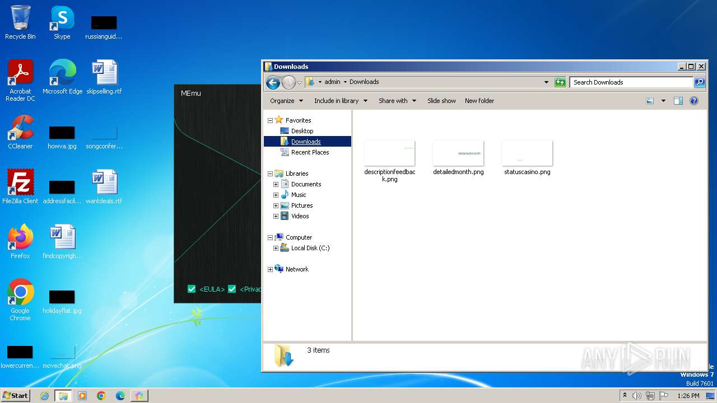This screenshot has height=403, width=717.
Task: Expand the Music library node
Action: (276, 195)
